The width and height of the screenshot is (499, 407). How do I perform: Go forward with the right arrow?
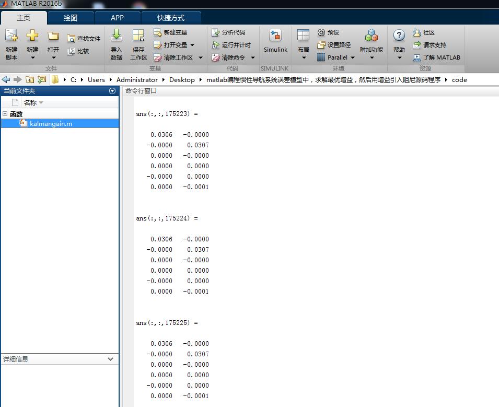pos(17,79)
